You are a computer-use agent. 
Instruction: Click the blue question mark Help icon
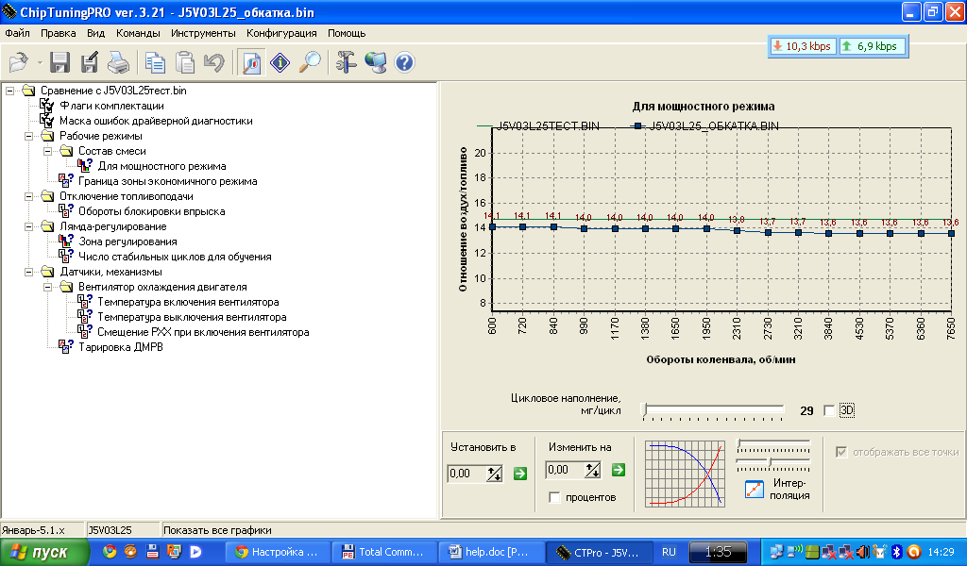tap(405, 63)
